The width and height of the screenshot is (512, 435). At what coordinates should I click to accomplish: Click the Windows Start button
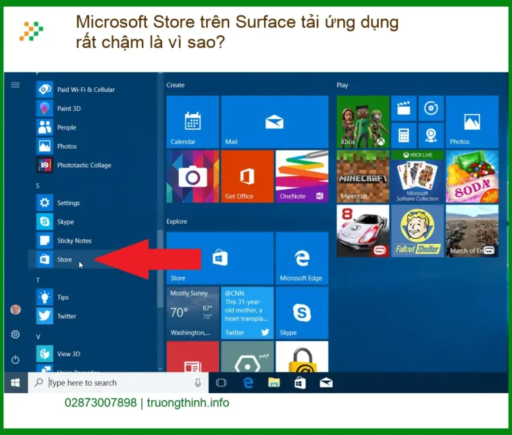15,382
